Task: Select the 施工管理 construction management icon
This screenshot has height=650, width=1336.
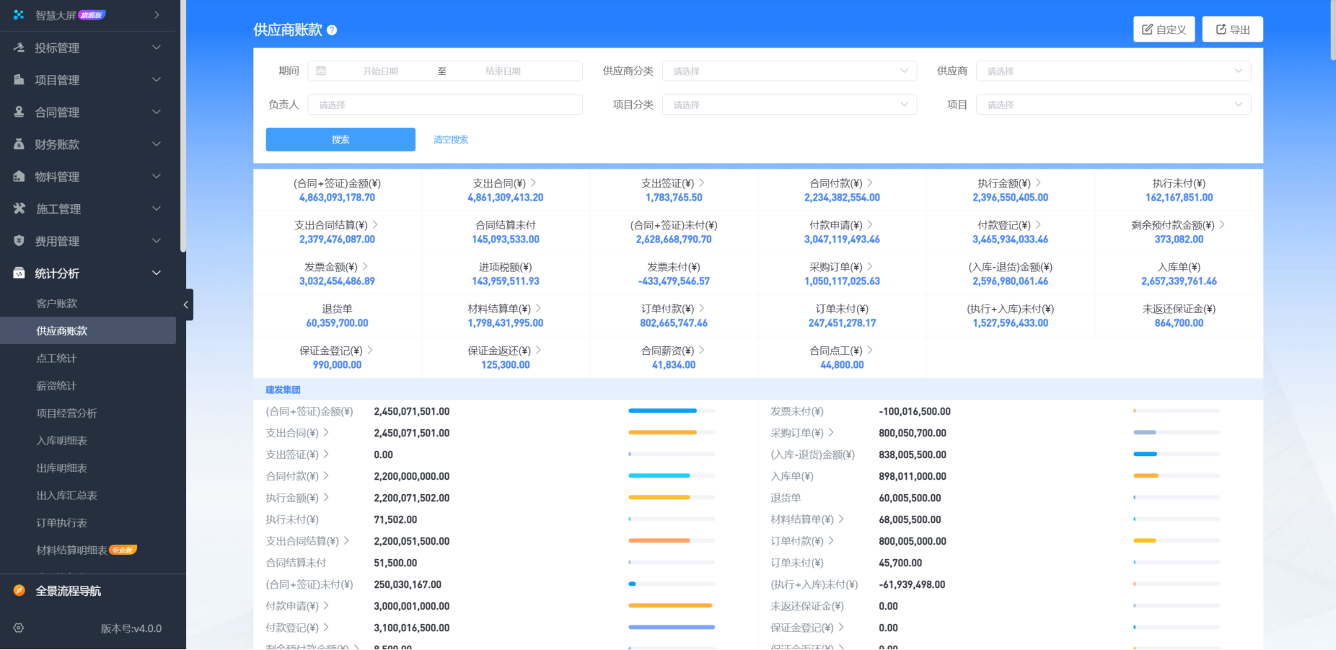Action: [18, 208]
